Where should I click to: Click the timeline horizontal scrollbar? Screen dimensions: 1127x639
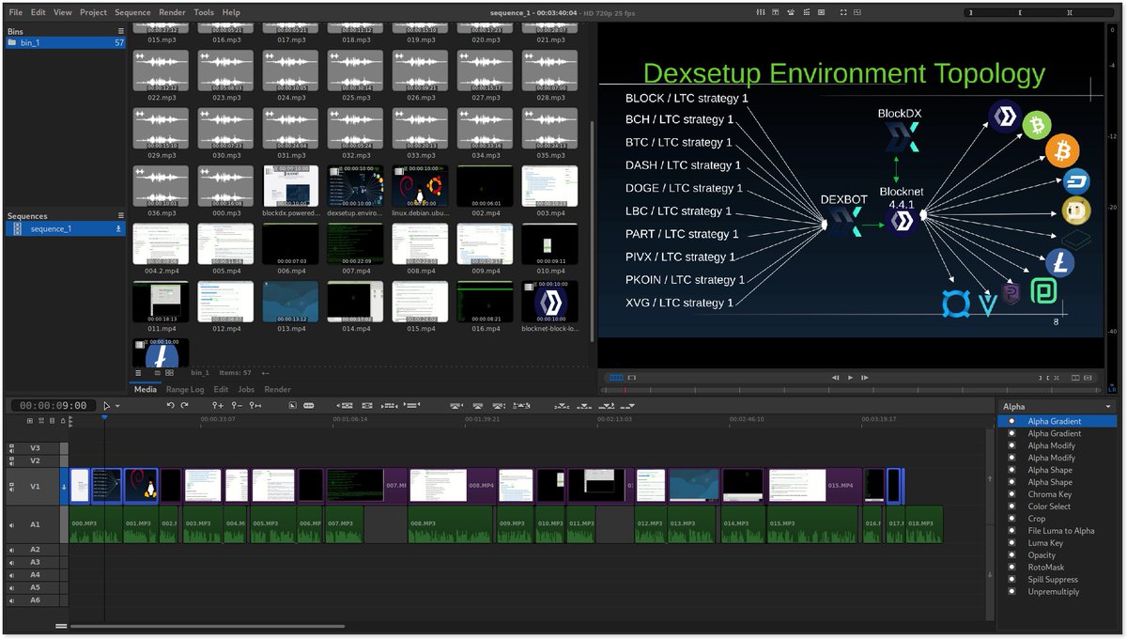(x=207, y=626)
